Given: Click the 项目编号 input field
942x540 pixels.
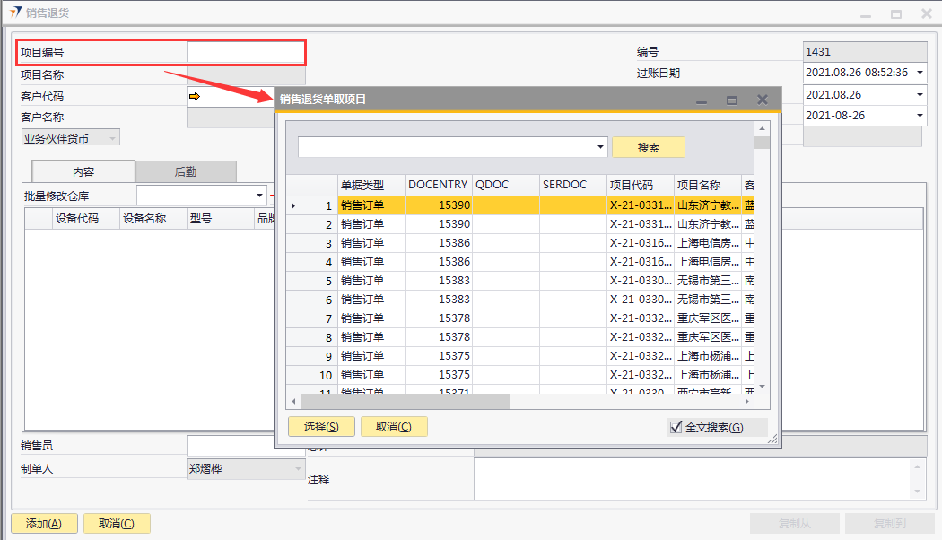Looking at the screenshot, I should click(x=245, y=53).
